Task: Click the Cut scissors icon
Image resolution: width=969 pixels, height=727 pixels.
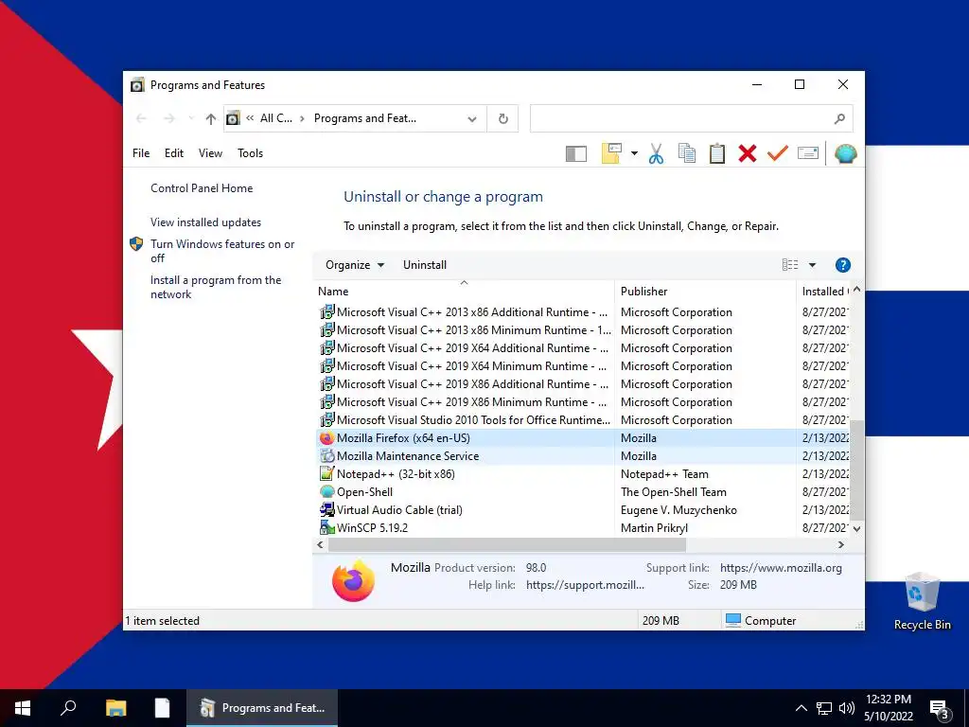Action: pyautogui.click(x=656, y=153)
